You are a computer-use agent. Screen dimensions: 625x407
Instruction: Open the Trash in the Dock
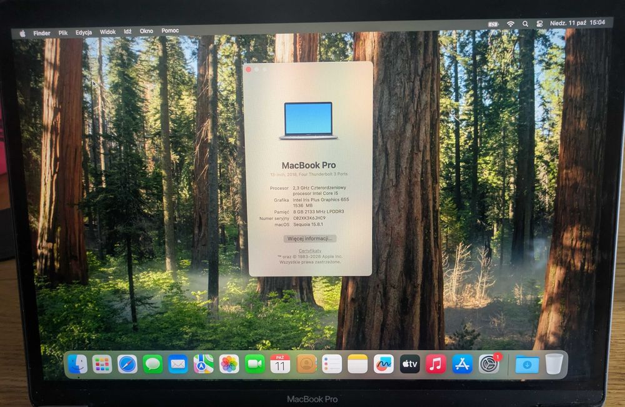coord(554,364)
